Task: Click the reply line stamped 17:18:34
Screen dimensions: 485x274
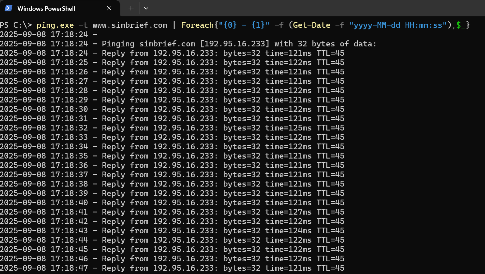Action: [172, 147]
